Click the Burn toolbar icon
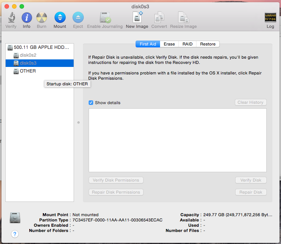 click(x=42, y=18)
